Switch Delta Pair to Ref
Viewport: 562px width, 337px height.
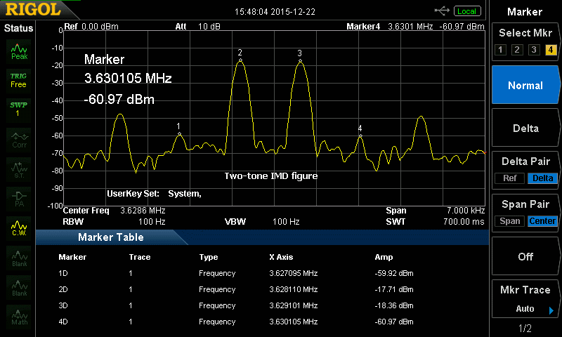click(x=509, y=178)
